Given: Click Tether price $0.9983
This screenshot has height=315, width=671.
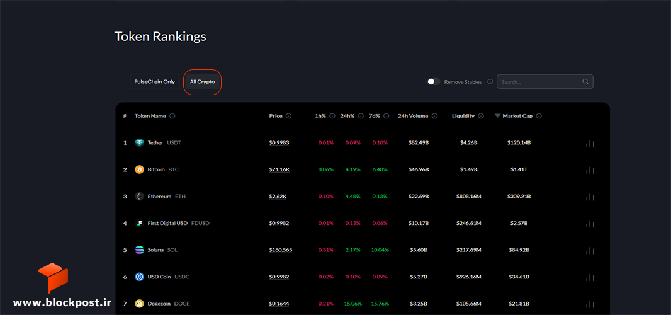Looking at the screenshot, I should pyautogui.click(x=279, y=143).
